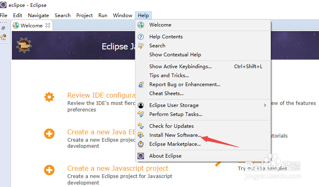Click the Perform Setup Tasks icon
319x187 pixels.
(x=141, y=114)
